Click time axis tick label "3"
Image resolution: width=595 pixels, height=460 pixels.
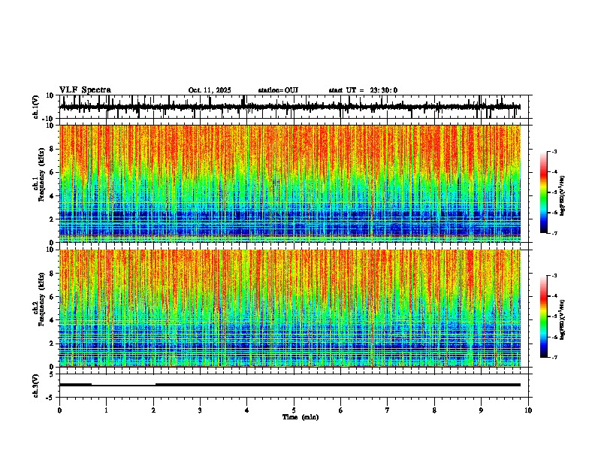click(200, 410)
